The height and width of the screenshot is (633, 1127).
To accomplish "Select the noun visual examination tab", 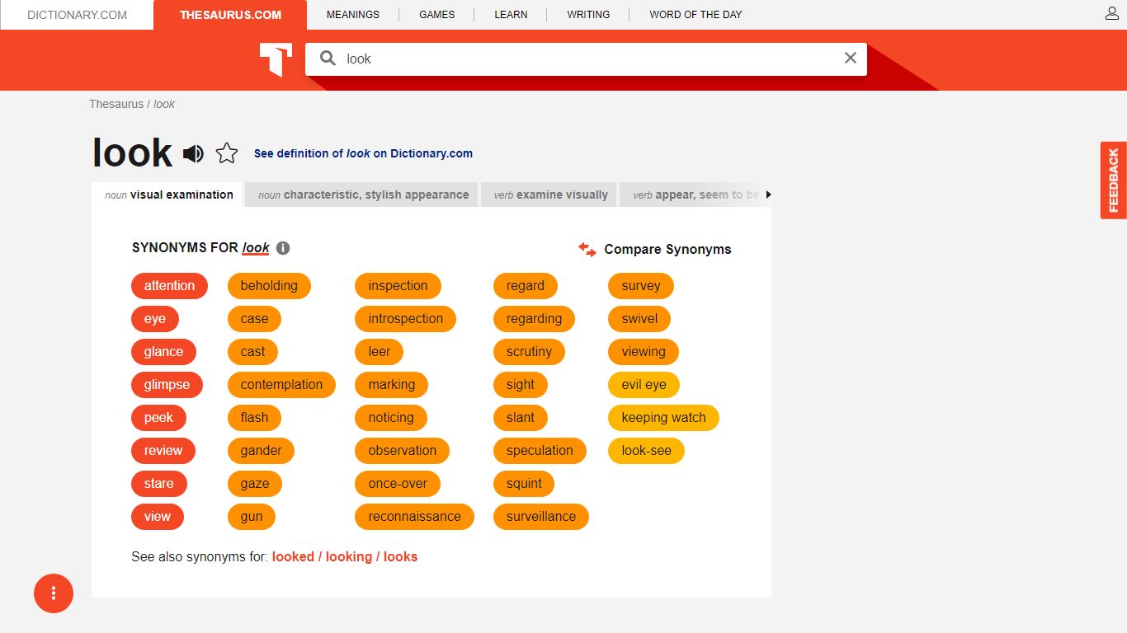I will [x=167, y=195].
